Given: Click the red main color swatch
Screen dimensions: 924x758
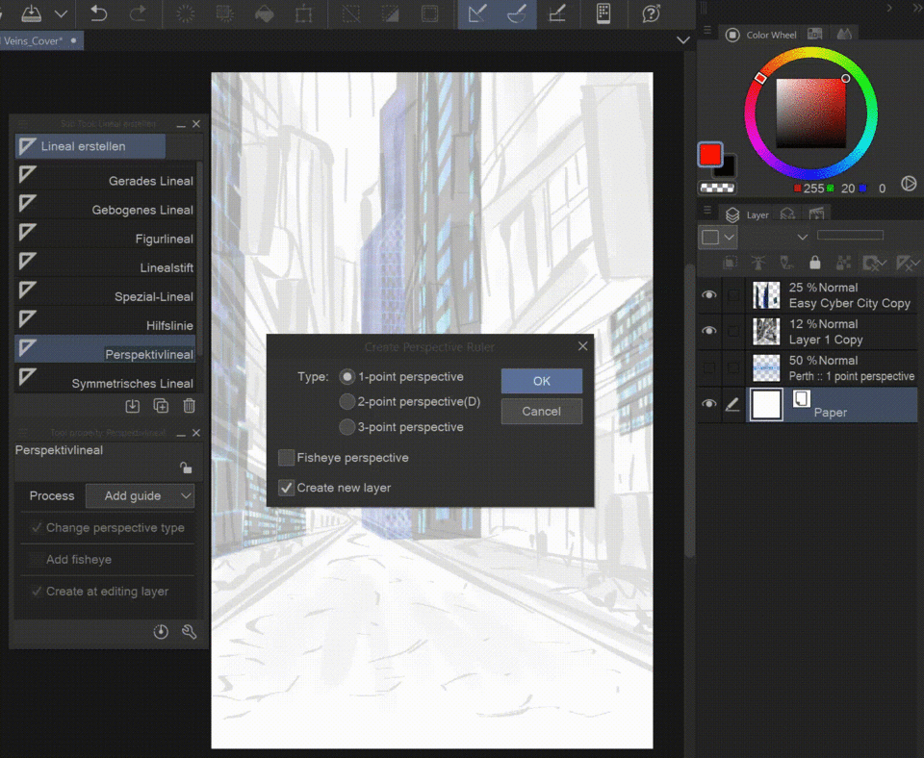Looking at the screenshot, I should point(710,155).
